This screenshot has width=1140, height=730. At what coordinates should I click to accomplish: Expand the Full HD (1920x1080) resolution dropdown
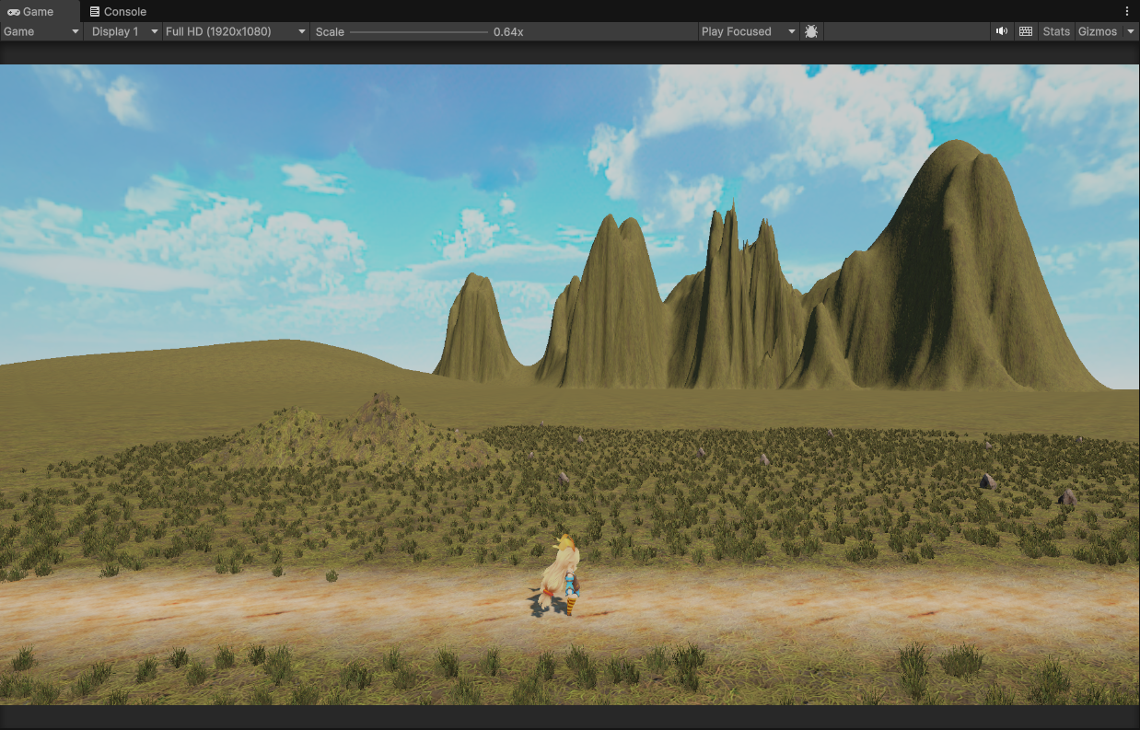[236, 31]
